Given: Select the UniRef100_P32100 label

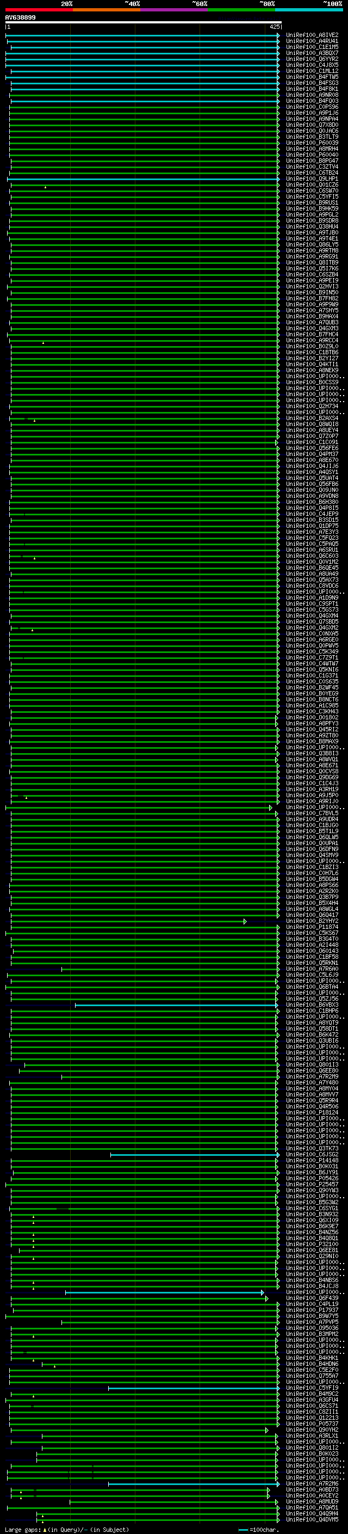Looking at the screenshot, I should (x=312, y=1244).
